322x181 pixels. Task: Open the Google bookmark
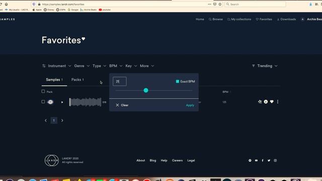[73, 10]
